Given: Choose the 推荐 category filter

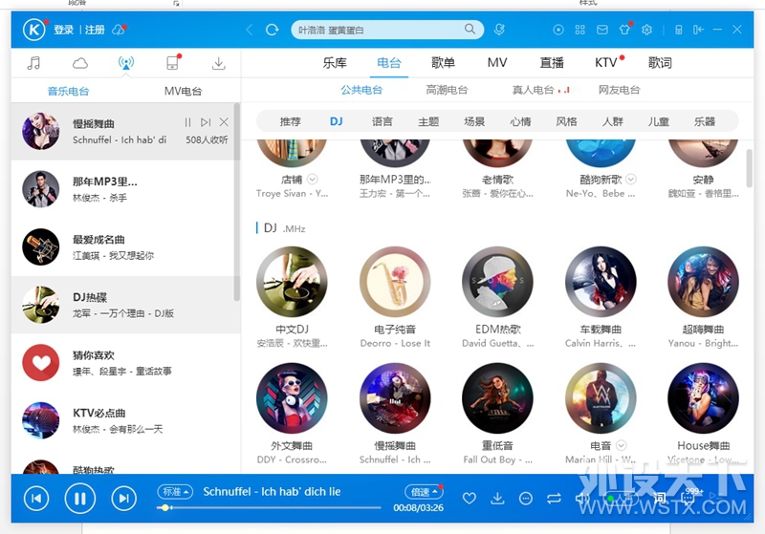Looking at the screenshot, I should point(291,121).
